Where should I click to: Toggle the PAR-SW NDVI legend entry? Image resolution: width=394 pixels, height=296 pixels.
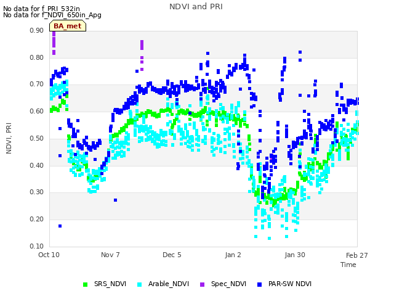coord(284,284)
